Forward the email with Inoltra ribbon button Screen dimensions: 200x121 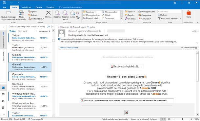tap(72, 14)
